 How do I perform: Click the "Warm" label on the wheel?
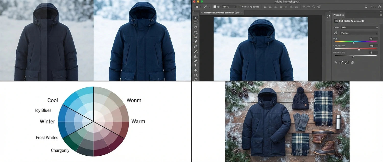click(x=138, y=121)
